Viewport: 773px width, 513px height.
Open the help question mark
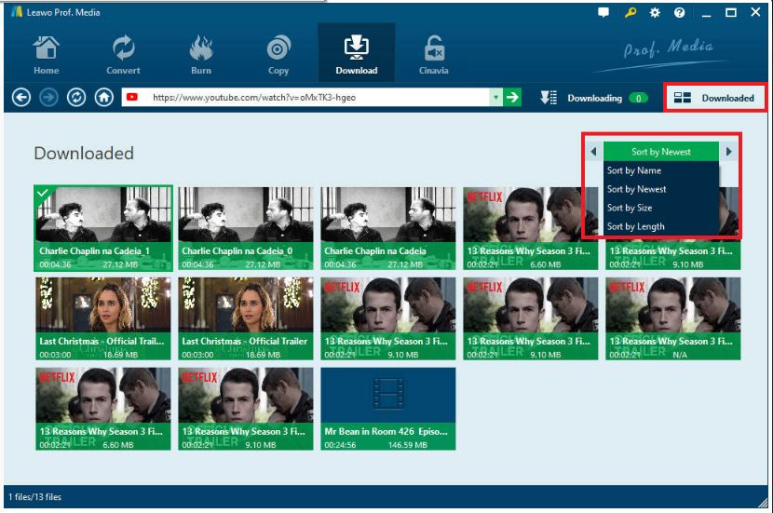point(679,13)
